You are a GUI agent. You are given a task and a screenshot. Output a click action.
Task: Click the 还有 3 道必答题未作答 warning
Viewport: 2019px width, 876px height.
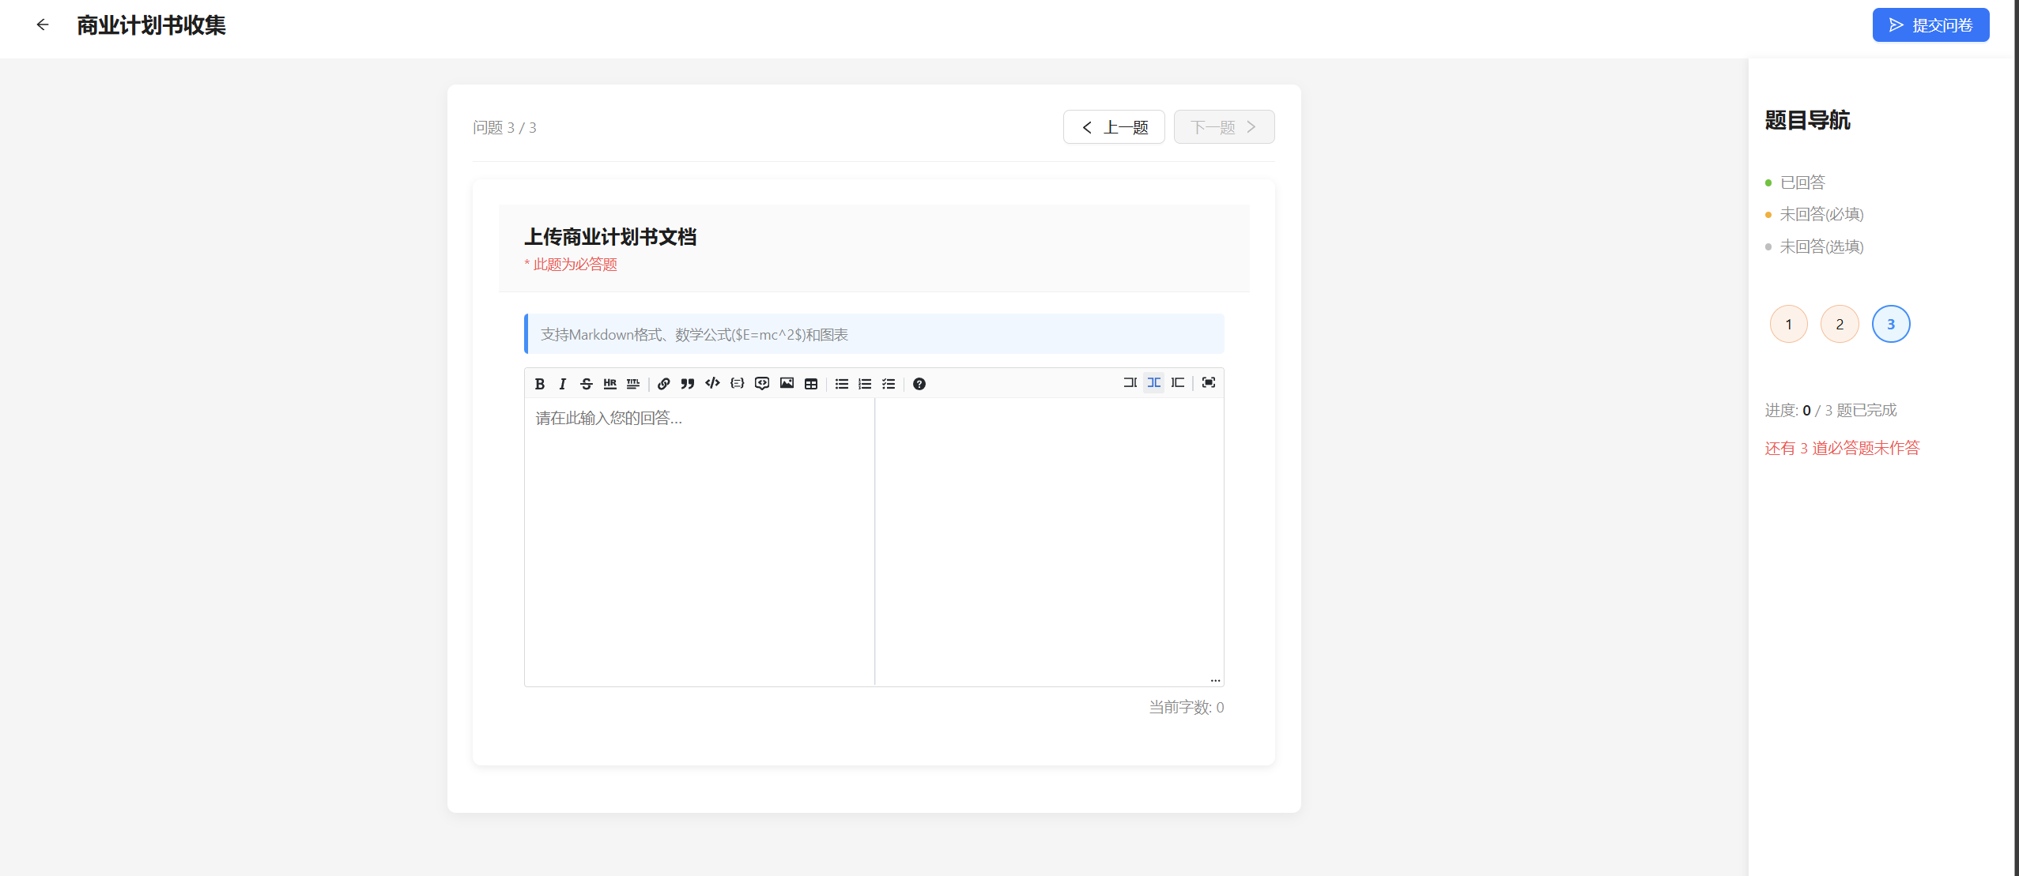(1843, 447)
